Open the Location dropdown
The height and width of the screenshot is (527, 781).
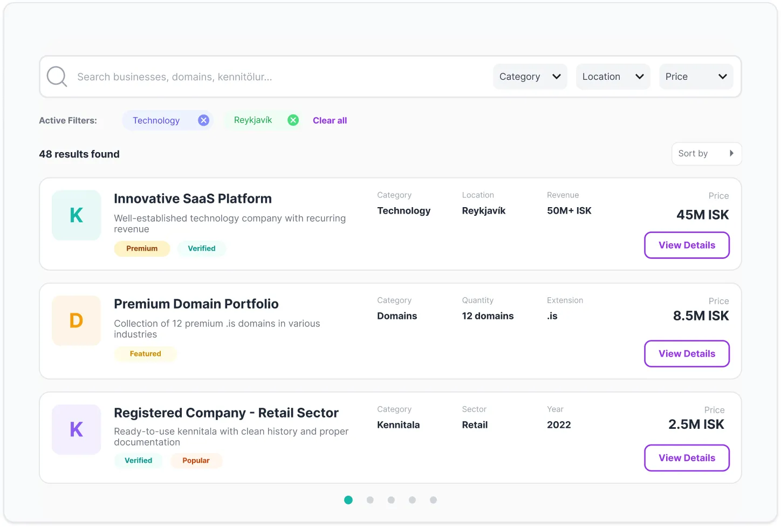[613, 77]
